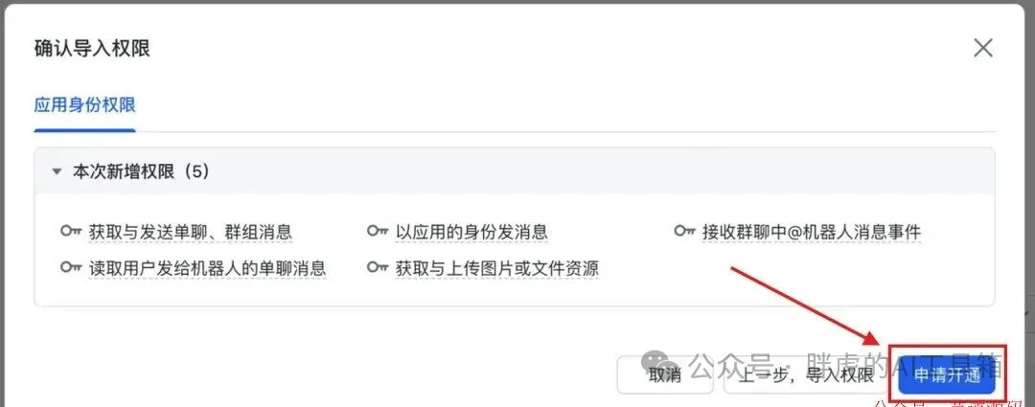Click the 公众号 胖虎的AI工具箱 watermark text
Image resolution: width=1035 pixels, height=407 pixels.
point(847,365)
